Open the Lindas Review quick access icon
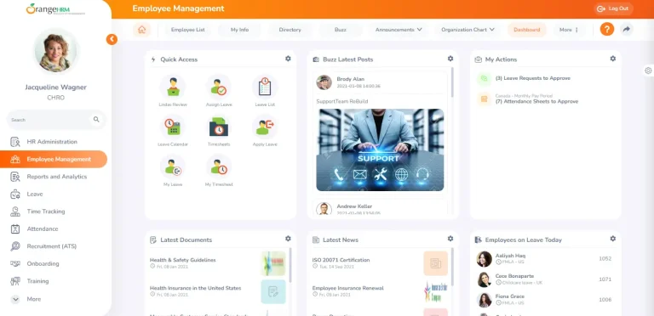This screenshot has width=654, height=316. [173, 87]
